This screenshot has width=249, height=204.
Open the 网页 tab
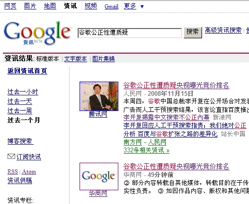[x=10, y=6]
